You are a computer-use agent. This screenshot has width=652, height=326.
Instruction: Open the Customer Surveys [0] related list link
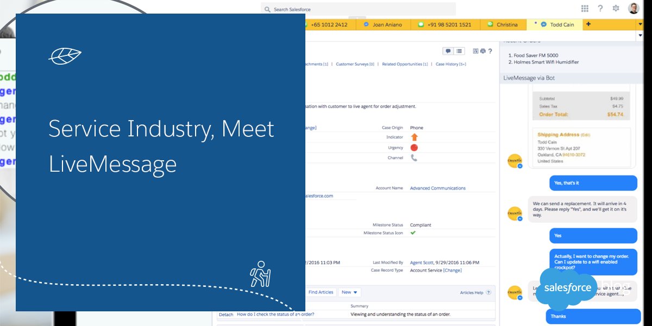point(356,64)
